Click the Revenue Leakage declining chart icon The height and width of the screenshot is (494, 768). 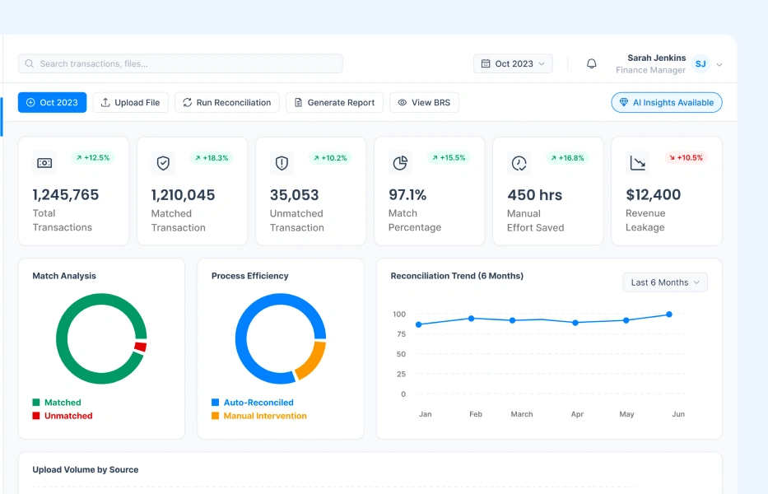(x=637, y=163)
